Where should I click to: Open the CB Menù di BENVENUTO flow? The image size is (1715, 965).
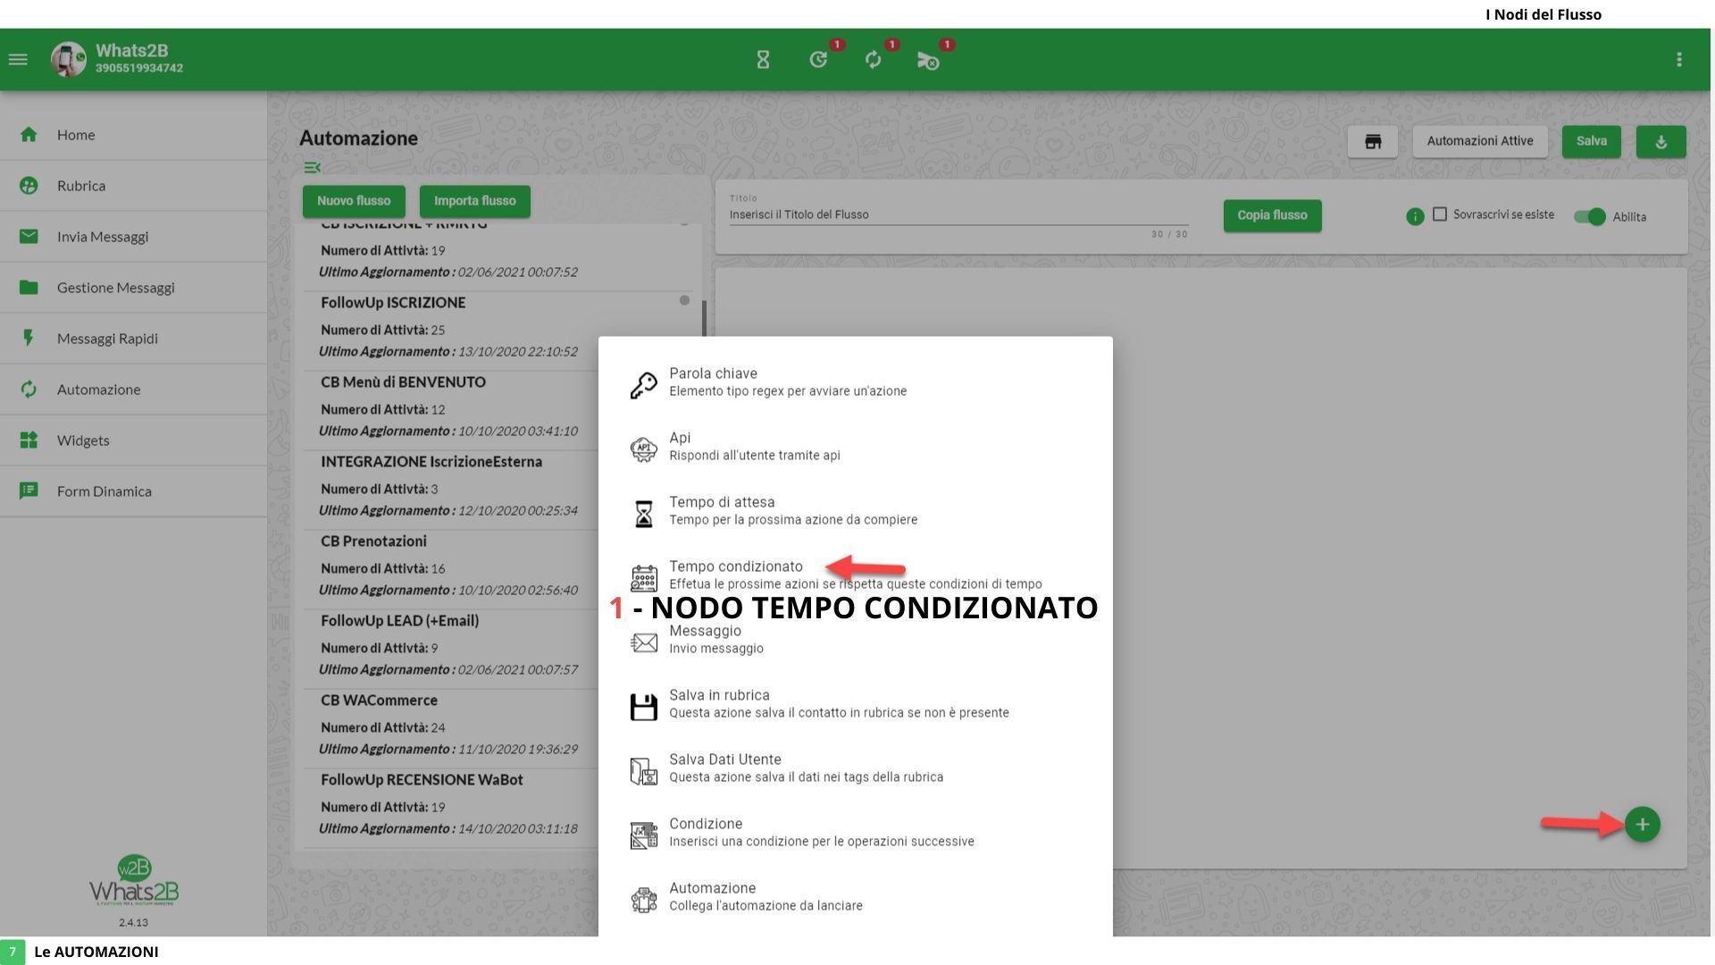(x=451, y=410)
